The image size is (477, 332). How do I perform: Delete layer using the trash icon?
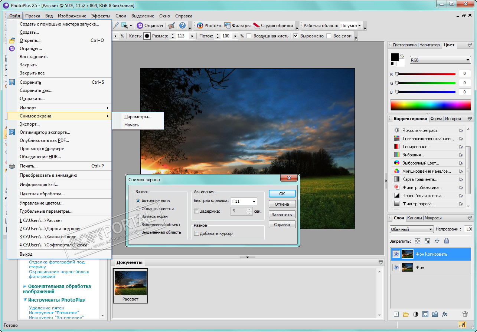465,314
